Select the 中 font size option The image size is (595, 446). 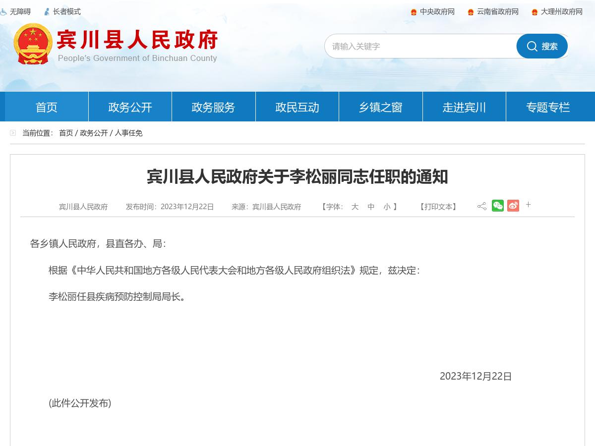pyautogui.click(x=371, y=207)
